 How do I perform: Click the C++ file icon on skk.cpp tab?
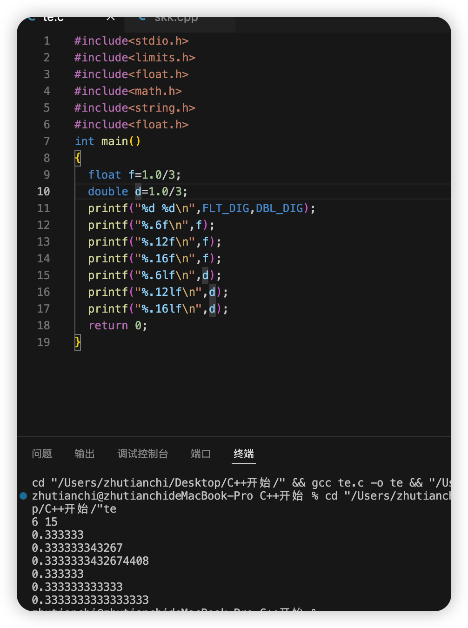143,18
